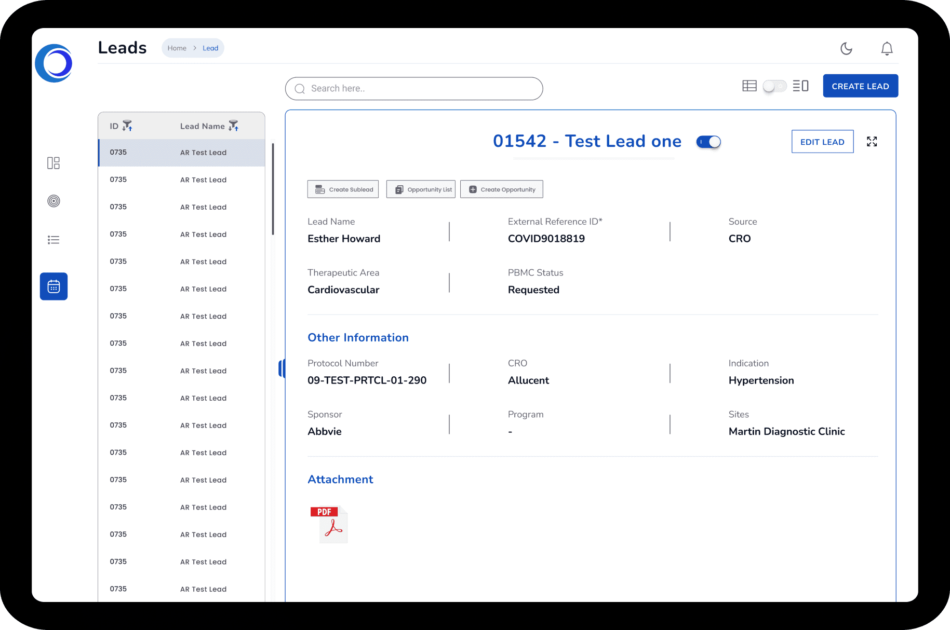Click the Create Lead button
Screen dimensions: 950x630
pos(860,86)
